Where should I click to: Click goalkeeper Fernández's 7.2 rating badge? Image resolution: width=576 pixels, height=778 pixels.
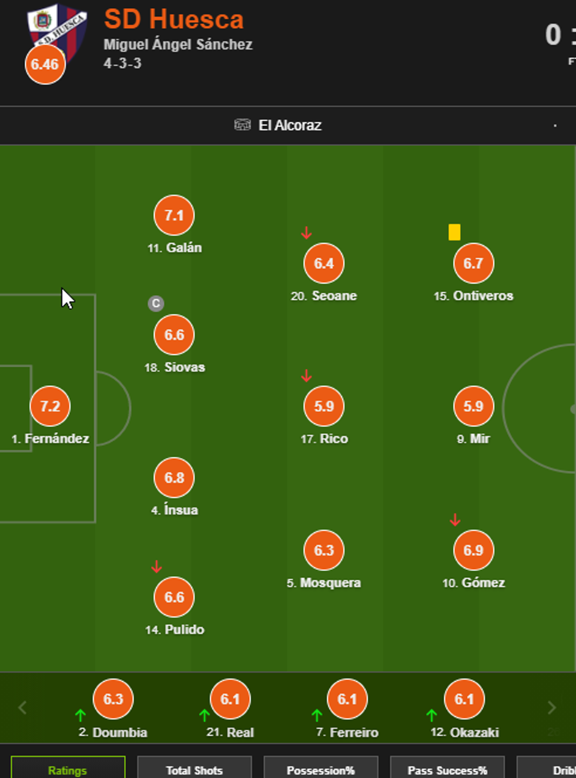pos(50,406)
